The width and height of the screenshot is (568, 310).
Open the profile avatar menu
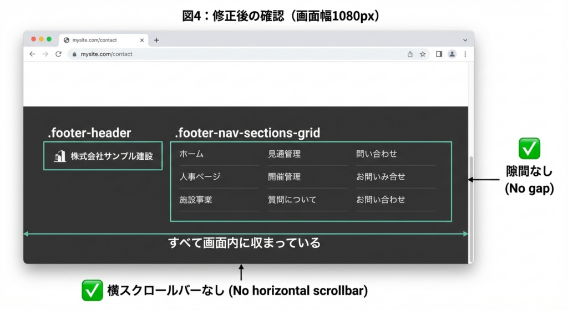(x=452, y=54)
